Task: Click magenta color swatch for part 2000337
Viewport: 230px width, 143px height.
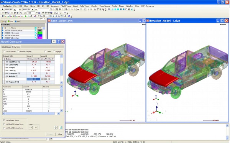Action: 40,38
